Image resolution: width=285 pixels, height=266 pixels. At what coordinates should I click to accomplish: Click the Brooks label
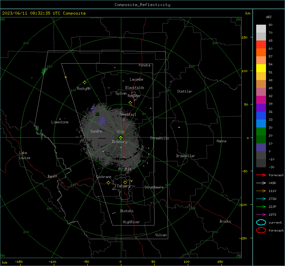(225, 221)
